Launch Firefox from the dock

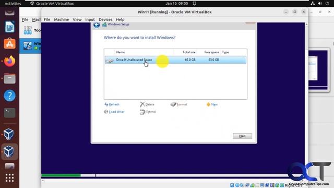[x=9, y=61]
